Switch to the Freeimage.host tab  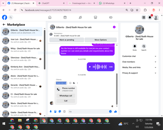point(82,3)
